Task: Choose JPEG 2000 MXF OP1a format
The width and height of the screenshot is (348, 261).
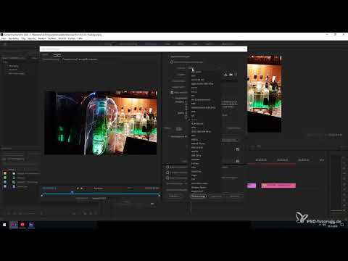Action: click(201, 132)
